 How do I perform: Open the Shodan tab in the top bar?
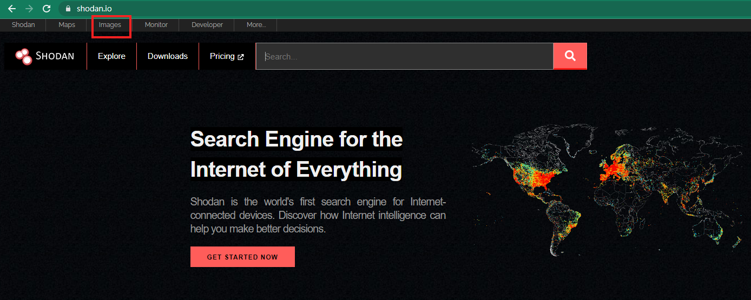pyautogui.click(x=23, y=25)
